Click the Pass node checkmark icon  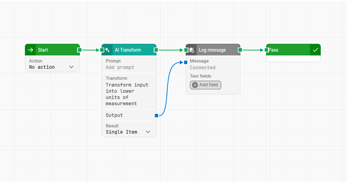point(315,50)
